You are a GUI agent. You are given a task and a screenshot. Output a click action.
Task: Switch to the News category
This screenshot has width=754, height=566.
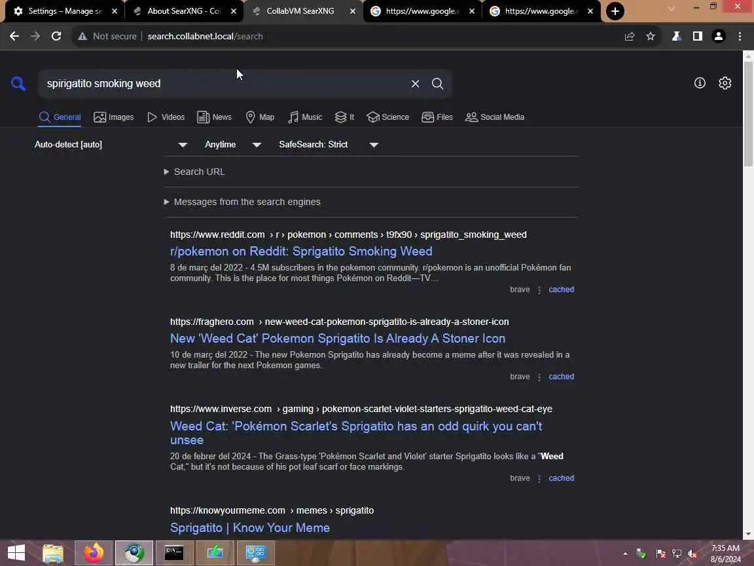(215, 117)
